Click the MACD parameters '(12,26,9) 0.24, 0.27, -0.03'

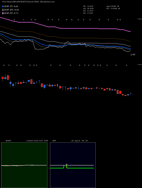pos(37,141)
